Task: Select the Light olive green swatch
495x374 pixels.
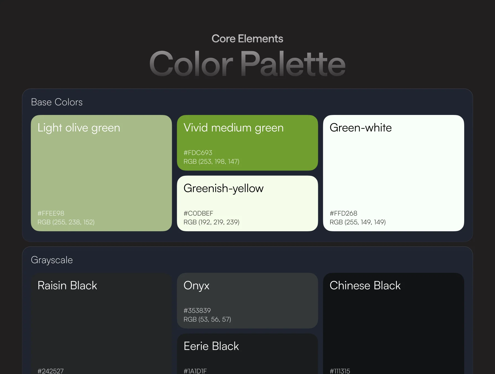Action: [x=101, y=173]
